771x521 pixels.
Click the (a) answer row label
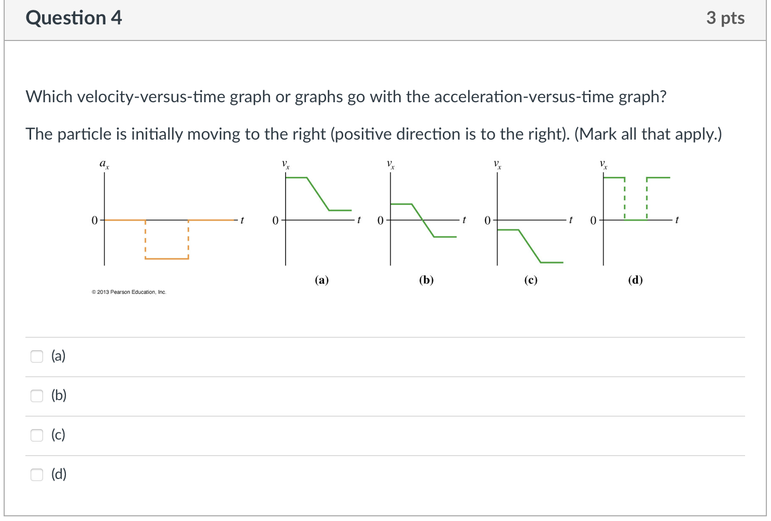(58, 356)
